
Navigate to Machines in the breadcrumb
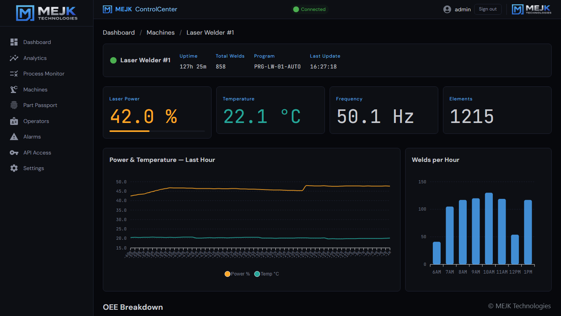[161, 33]
